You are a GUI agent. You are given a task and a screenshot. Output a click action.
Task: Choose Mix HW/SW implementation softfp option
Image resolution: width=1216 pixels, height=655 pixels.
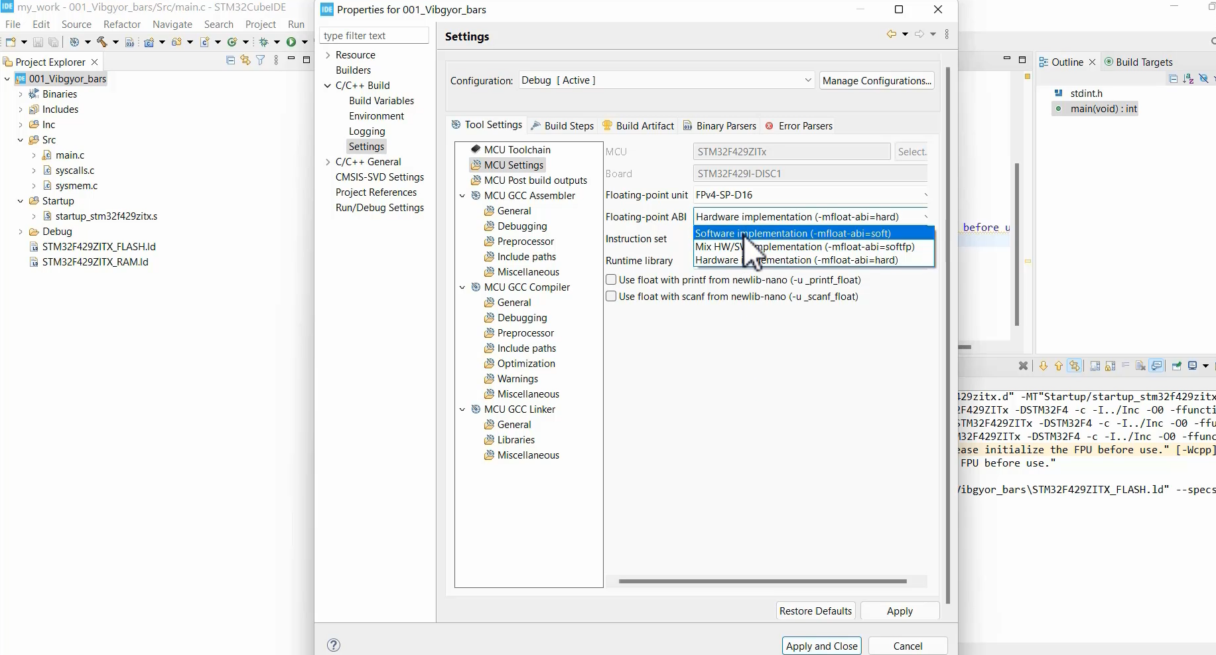tap(813, 247)
